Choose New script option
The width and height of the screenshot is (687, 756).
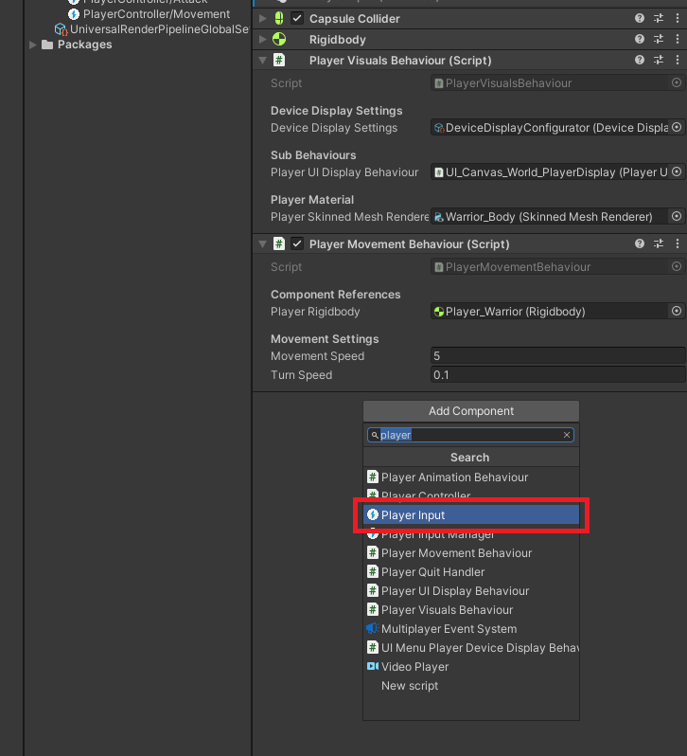coord(471,686)
